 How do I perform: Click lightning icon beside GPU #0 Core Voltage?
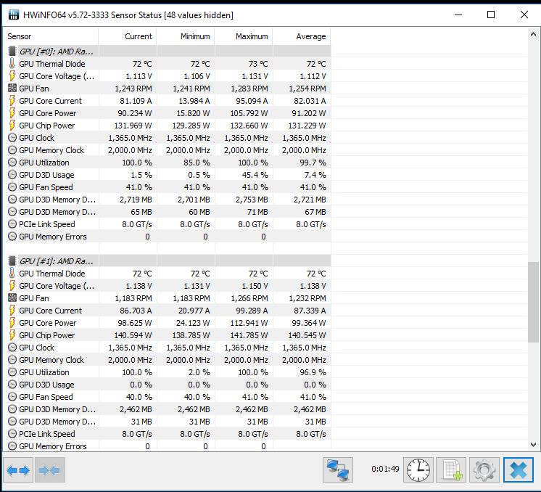click(x=12, y=76)
